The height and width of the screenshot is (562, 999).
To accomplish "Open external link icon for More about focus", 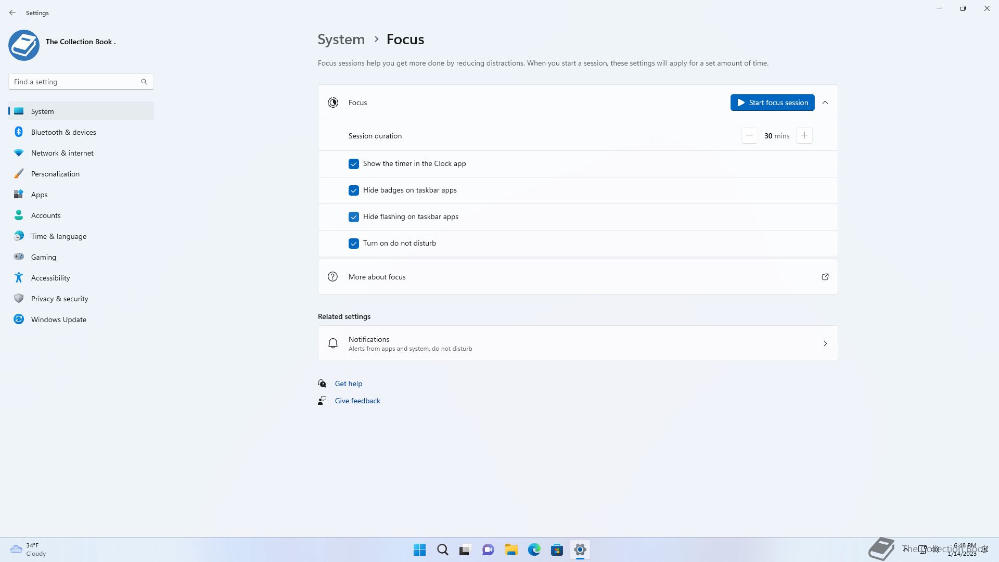I will 825,277.
